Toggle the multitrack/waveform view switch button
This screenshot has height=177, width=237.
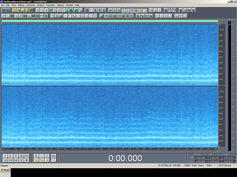point(6,10)
